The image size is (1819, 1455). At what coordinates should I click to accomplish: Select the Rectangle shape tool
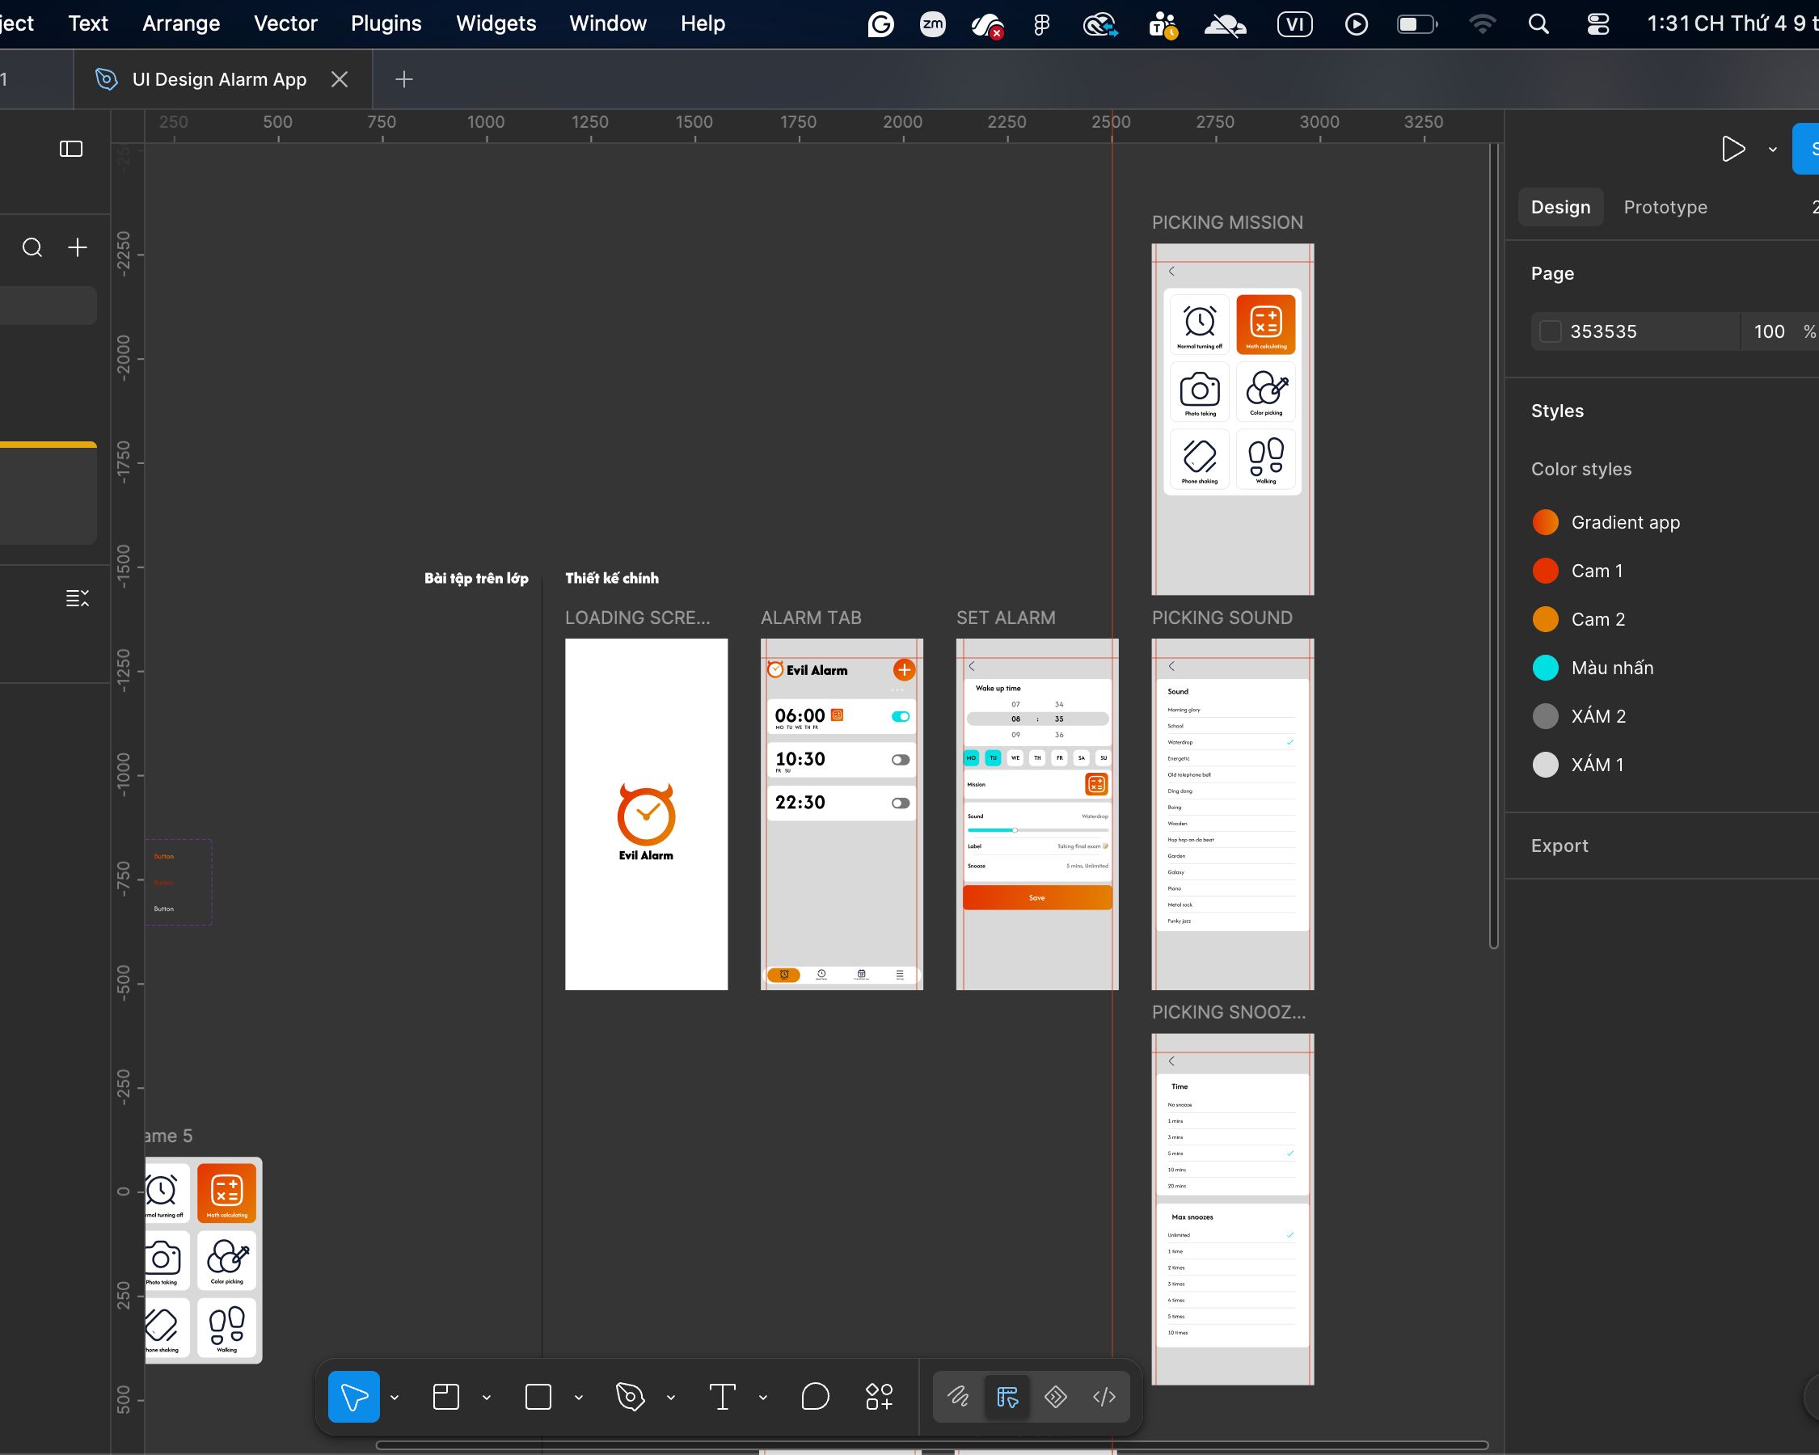pos(538,1397)
